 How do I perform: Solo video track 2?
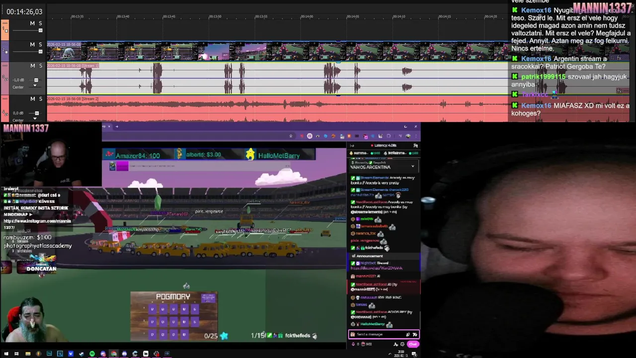pos(40,44)
